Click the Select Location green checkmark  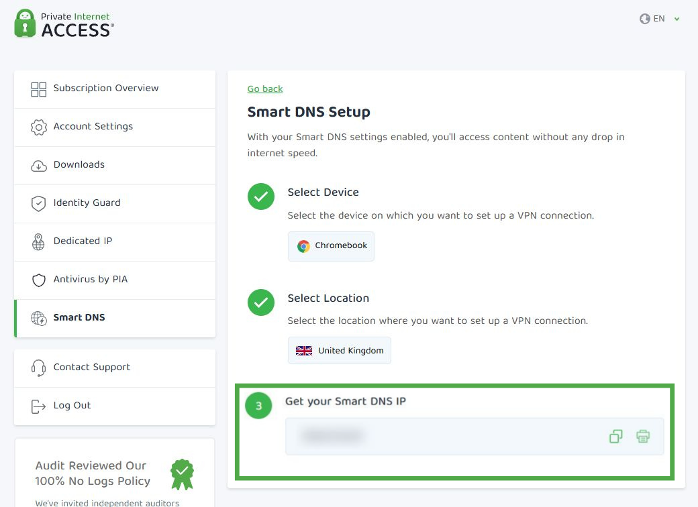pos(261,302)
